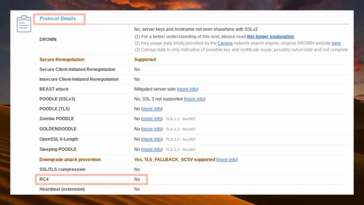
Task: Click the 'RC4' row label
Action: [x=44, y=179]
